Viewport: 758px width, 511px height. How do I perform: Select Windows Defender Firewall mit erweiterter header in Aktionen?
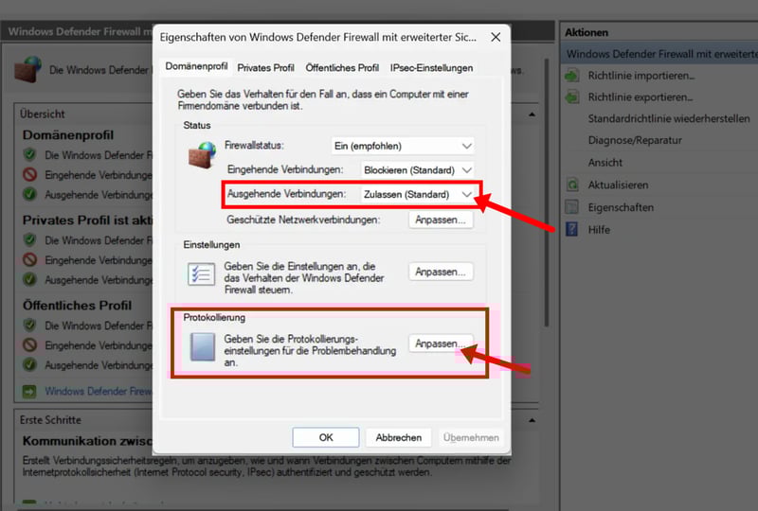click(659, 54)
